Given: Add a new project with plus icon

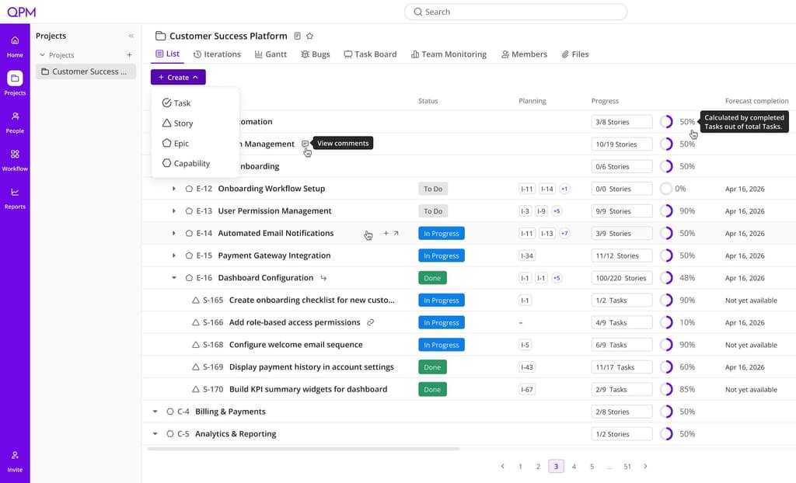Looking at the screenshot, I should [x=130, y=55].
